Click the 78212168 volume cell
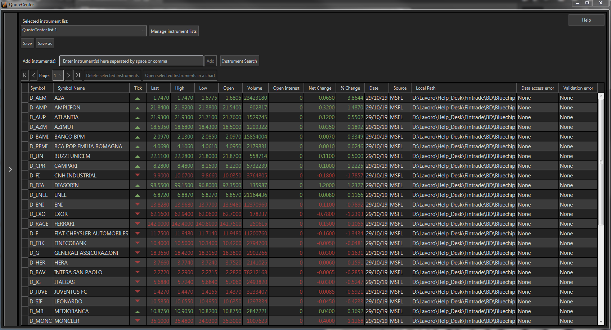The image size is (611, 330). [255, 272]
